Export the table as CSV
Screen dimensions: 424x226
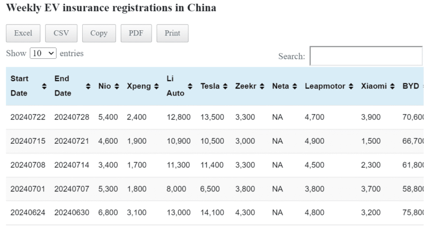point(61,33)
